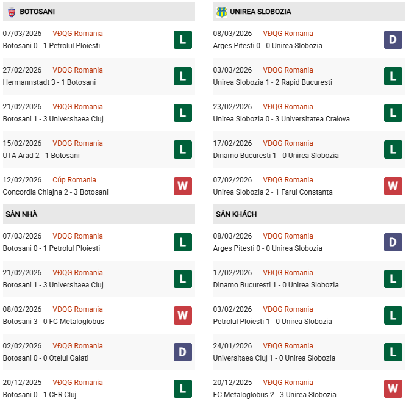Click the Botosani team logo icon

(x=11, y=12)
